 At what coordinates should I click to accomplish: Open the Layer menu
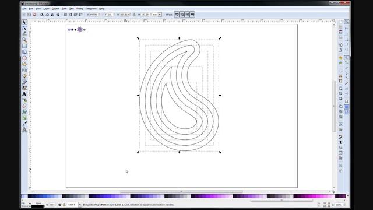click(x=46, y=9)
